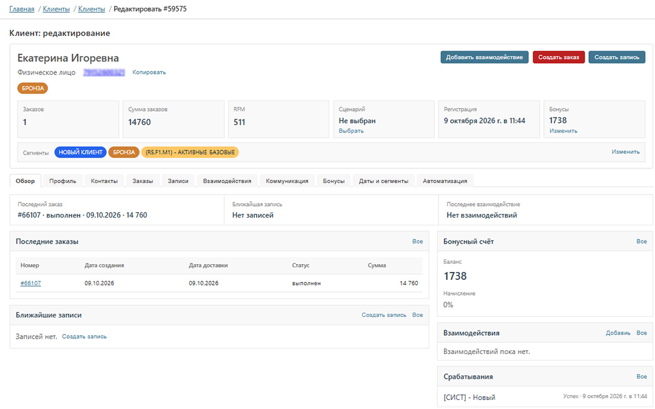The width and height of the screenshot is (655, 409).
Task: Click 'Добавить взаимодействие' button
Action: point(484,57)
